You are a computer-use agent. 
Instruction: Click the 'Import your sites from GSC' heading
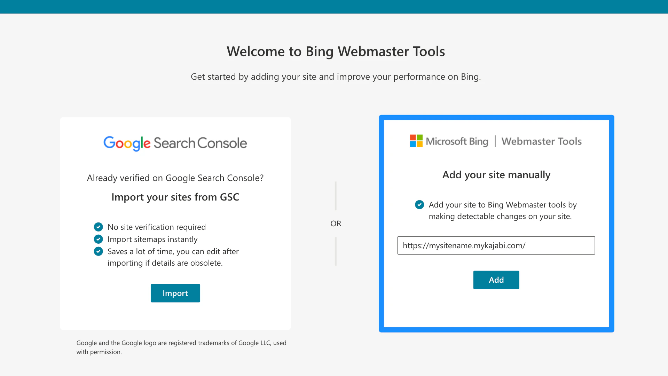click(x=175, y=197)
